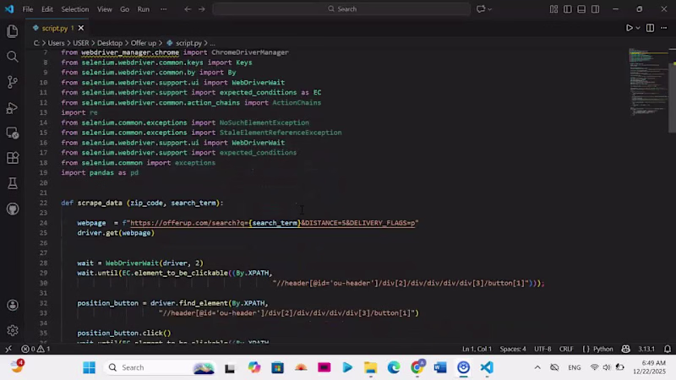
Task: Toggle Secondary Side Bar visibility
Action: [x=596, y=9]
